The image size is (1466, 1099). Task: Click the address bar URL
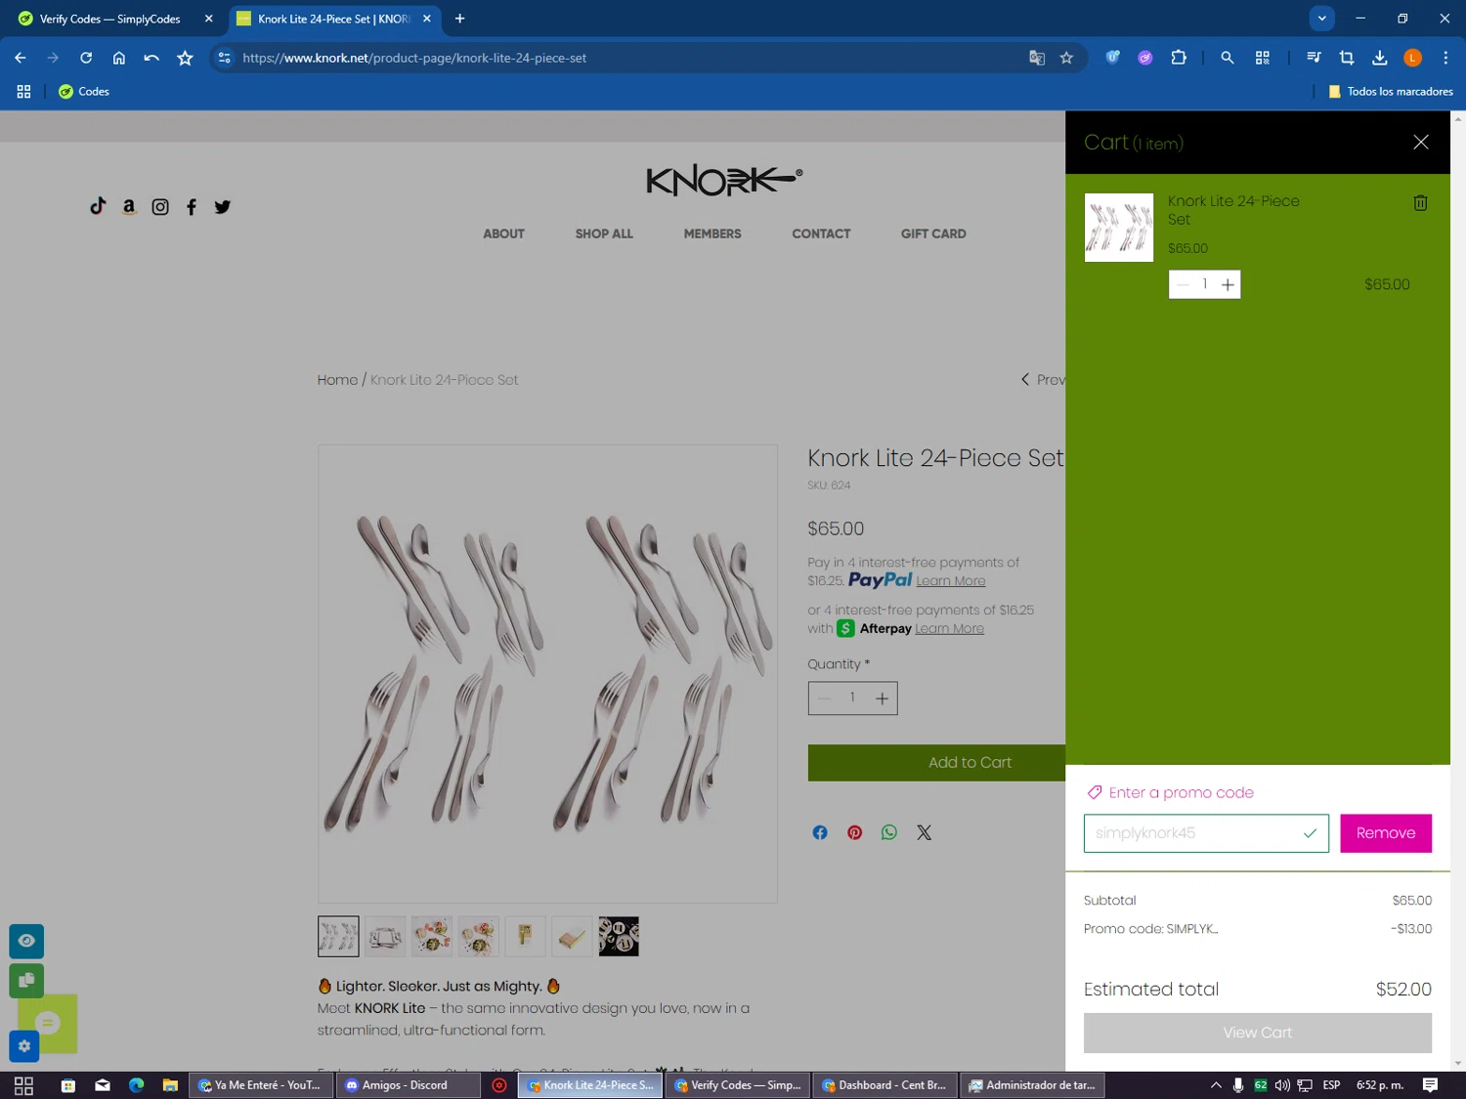(414, 58)
